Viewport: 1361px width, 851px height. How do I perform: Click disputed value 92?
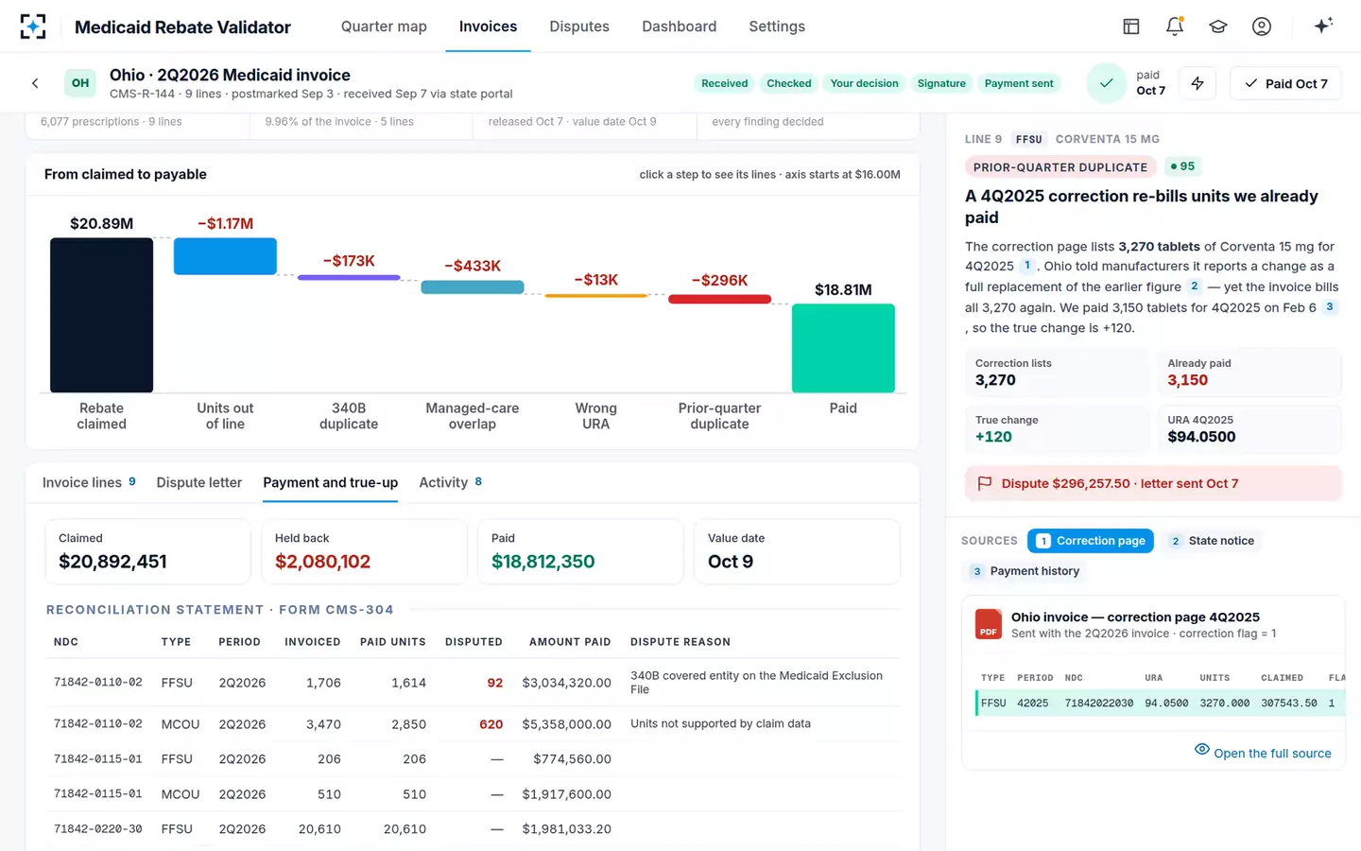pyautogui.click(x=494, y=683)
